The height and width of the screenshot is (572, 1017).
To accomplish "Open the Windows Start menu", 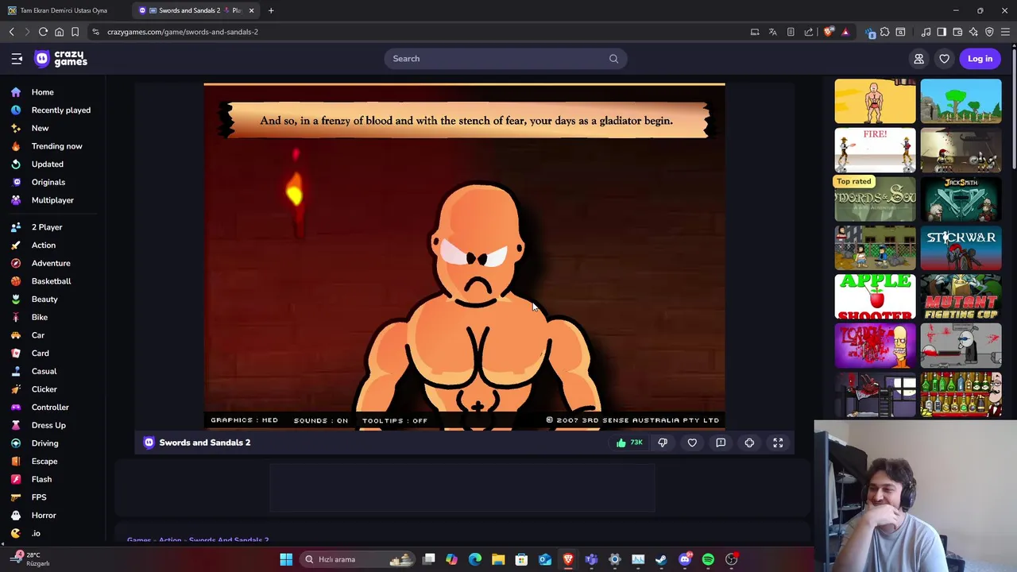I will tap(286, 559).
